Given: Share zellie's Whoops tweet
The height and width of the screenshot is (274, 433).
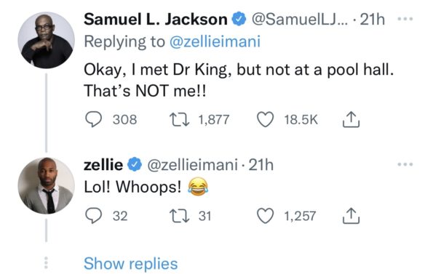Looking at the screenshot, I should [351, 216].
